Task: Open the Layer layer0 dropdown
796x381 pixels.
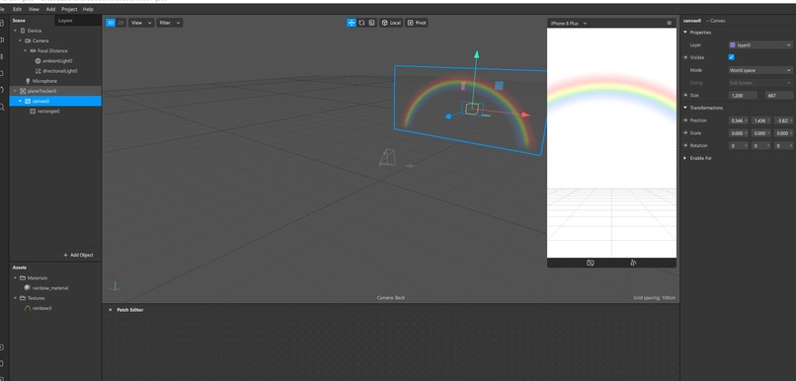Action: pos(760,45)
